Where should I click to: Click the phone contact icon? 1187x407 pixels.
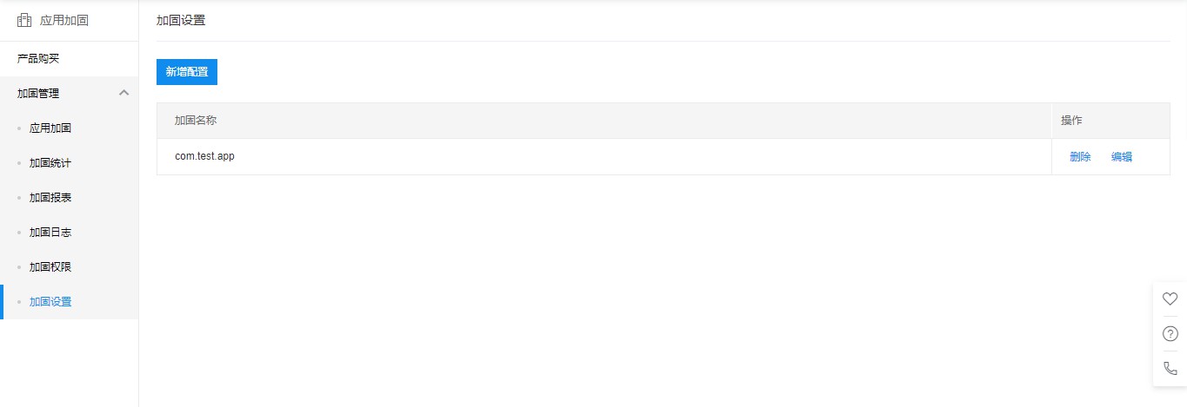click(x=1170, y=368)
